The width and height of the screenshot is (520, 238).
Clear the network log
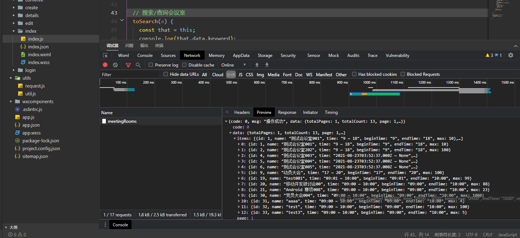pyautogui.click(x=115, y=65)
